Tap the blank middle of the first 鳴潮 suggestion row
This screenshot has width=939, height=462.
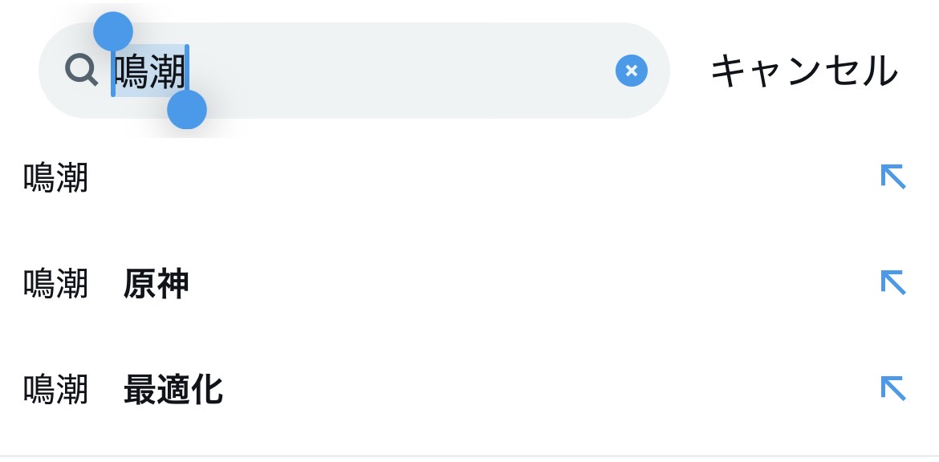(x=482, y=178)
